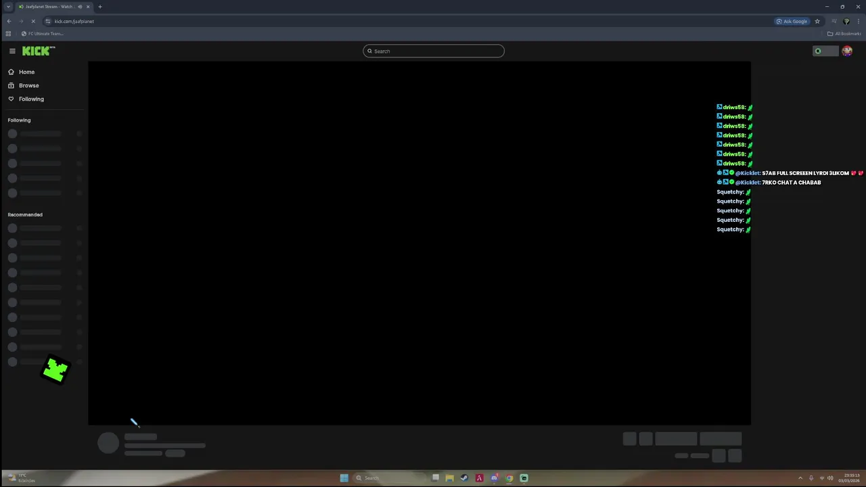Click the "S7AB FULL SCREEN" chat message
Viewport: 866px width, 487px height.
[x=790, y=173]
